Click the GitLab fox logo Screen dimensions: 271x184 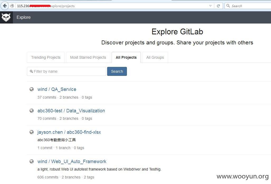(6, 17)
